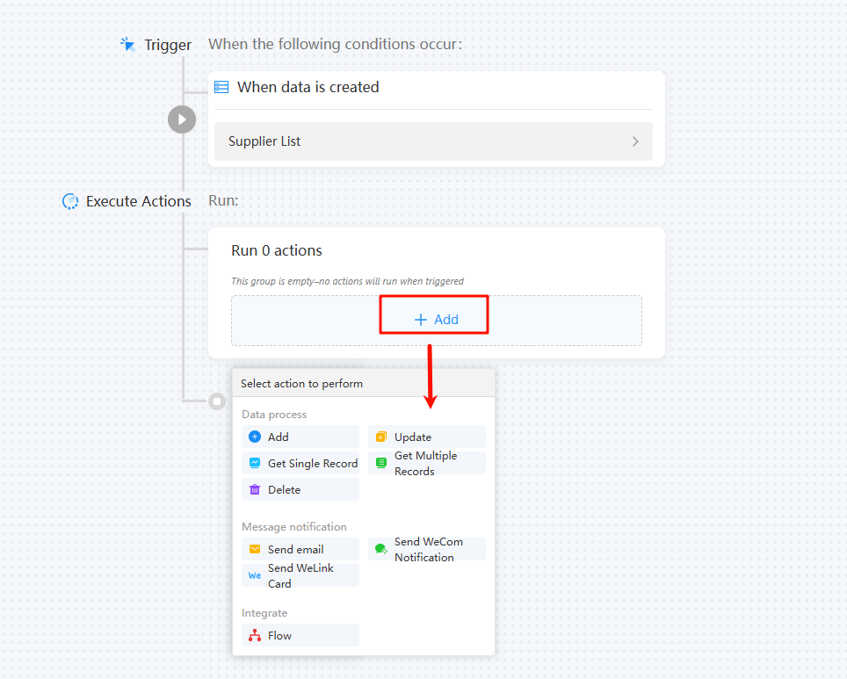Viewport: 847px width, 679px height.
Task: Select the Add data process action
Action: point(300,437)
